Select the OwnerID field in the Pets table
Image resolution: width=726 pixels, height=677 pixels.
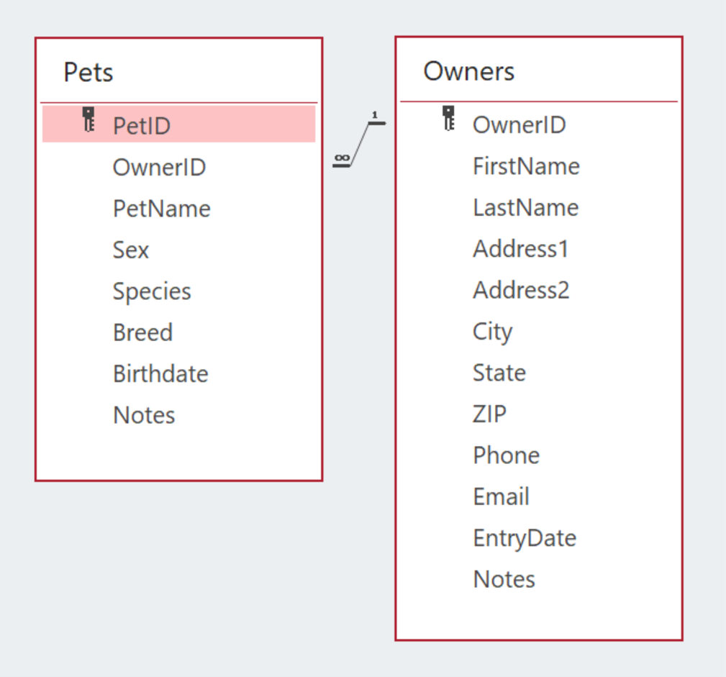(x=178, y=167)
